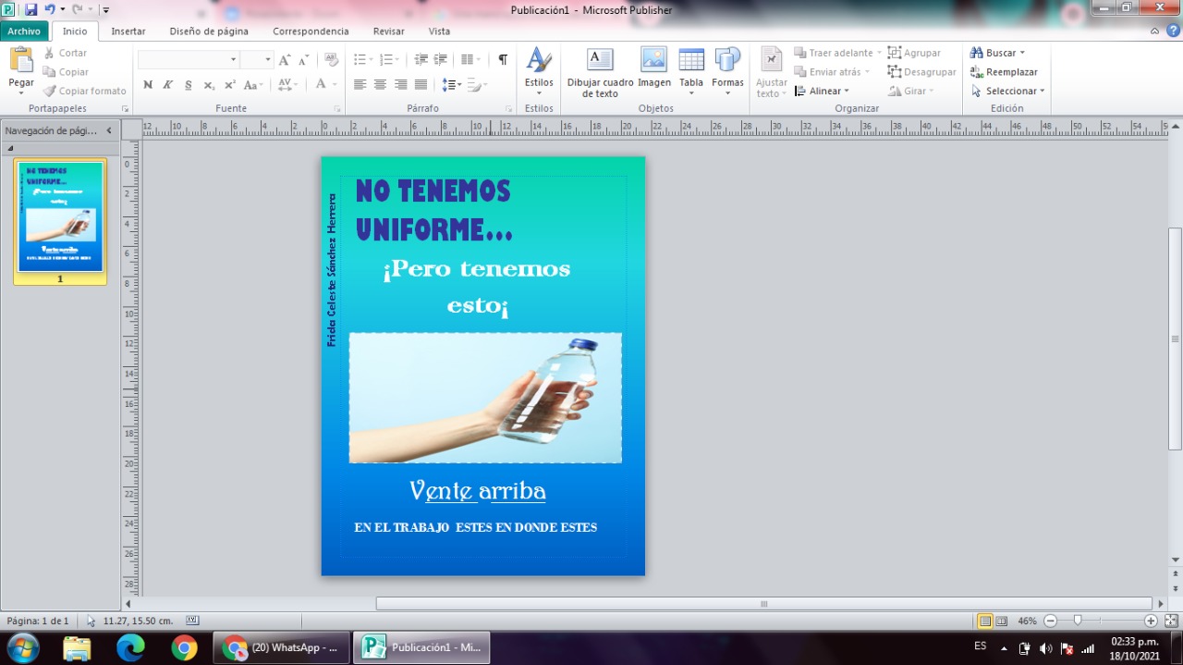Open Párrafo dialog launcher

(x=509, y=109)
